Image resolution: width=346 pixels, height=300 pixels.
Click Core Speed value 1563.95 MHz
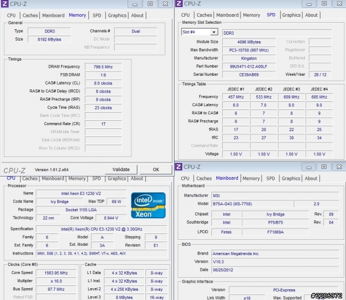[x=56, y=273]
